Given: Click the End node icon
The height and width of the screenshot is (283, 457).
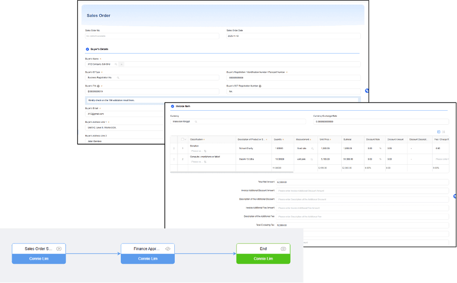Looking at the screenshot, I should point(283,249).
